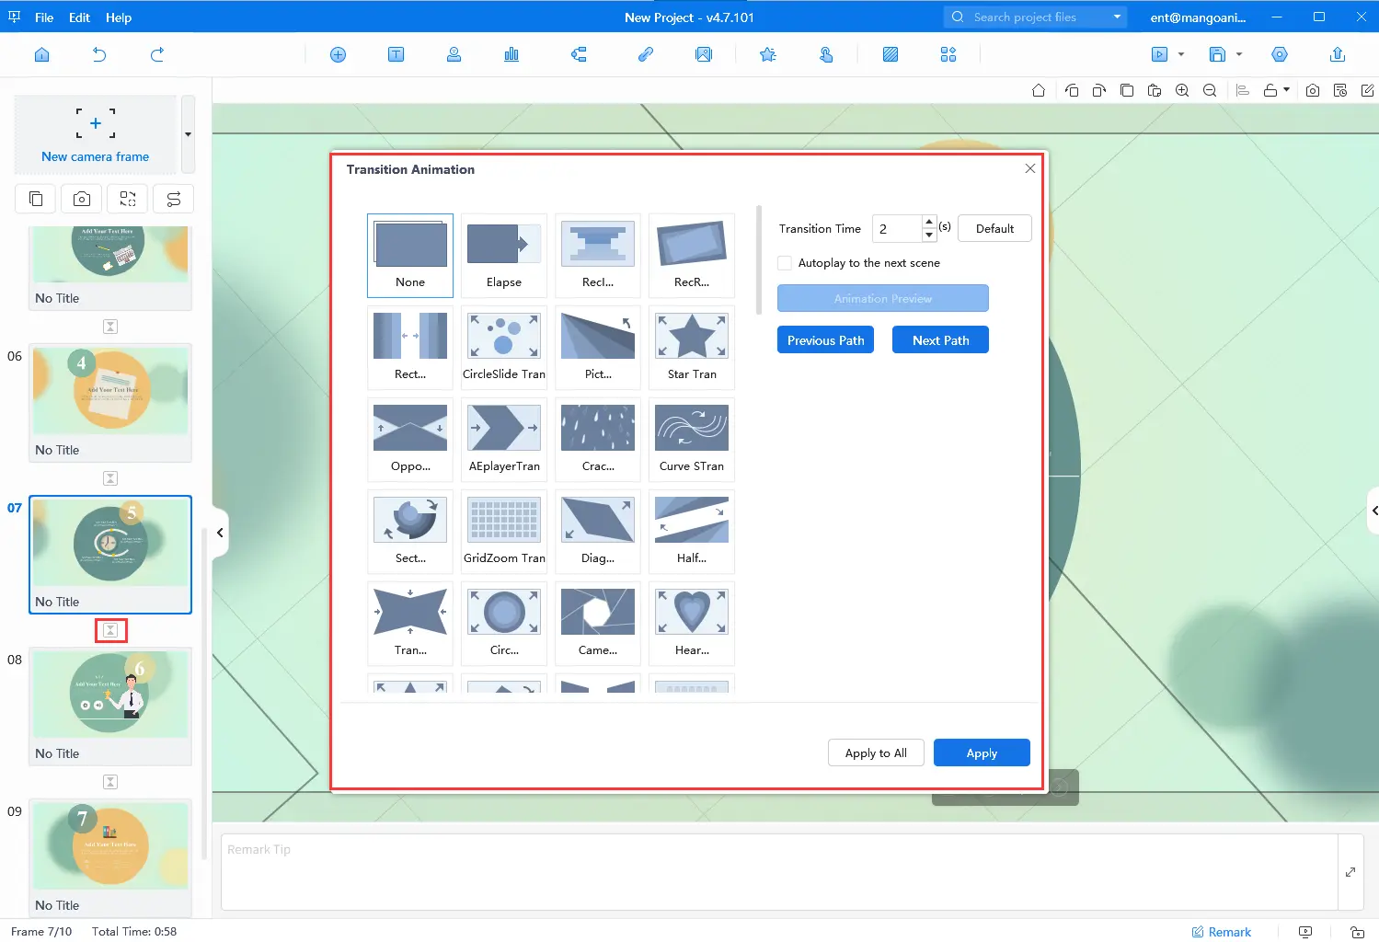The height and width of the screenshot is (942, 1379).
Task: Open the Save options dropdown arrow
Action: tap(1239, 55)
